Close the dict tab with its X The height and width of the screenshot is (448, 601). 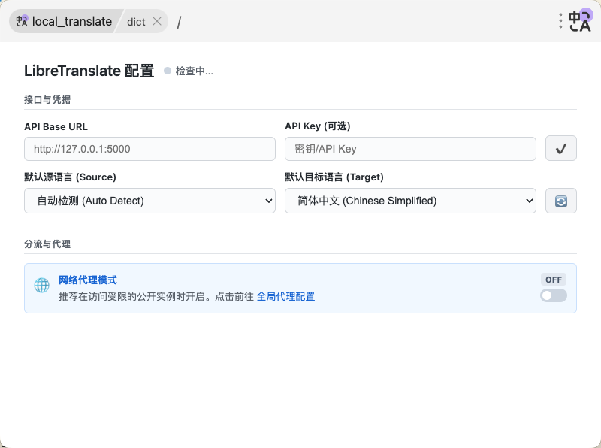157,21
